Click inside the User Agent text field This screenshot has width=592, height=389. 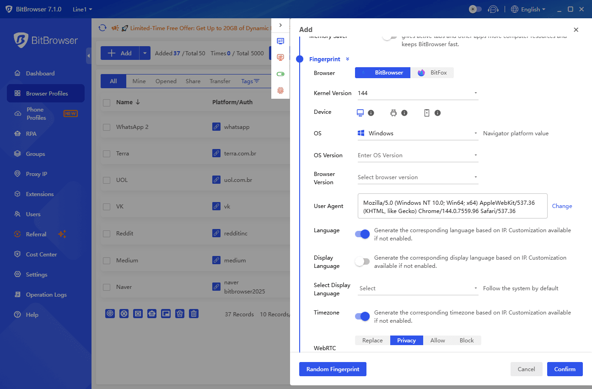[452, 206]
